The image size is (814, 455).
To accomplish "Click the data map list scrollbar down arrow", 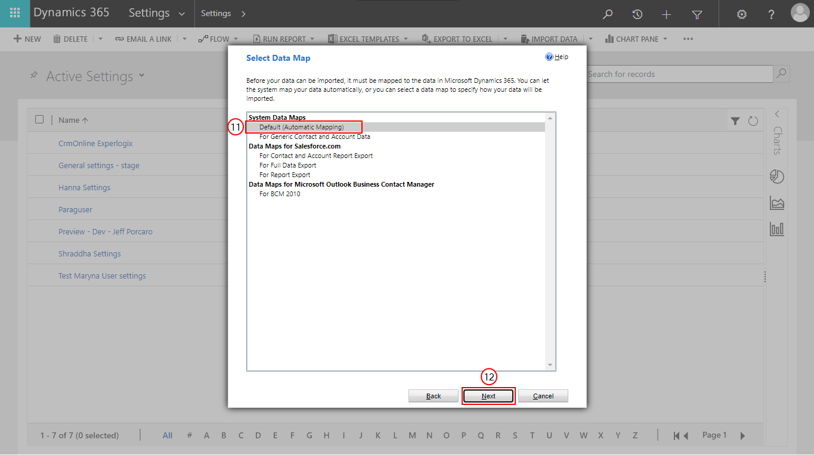I will (x=550, y=365).
